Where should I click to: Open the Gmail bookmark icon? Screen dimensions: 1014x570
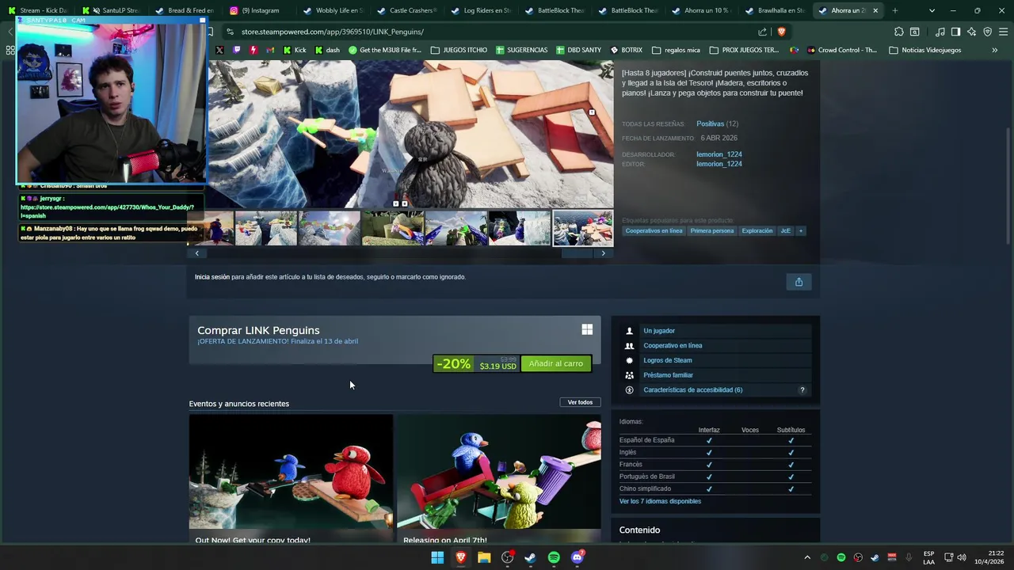[270, 50]
